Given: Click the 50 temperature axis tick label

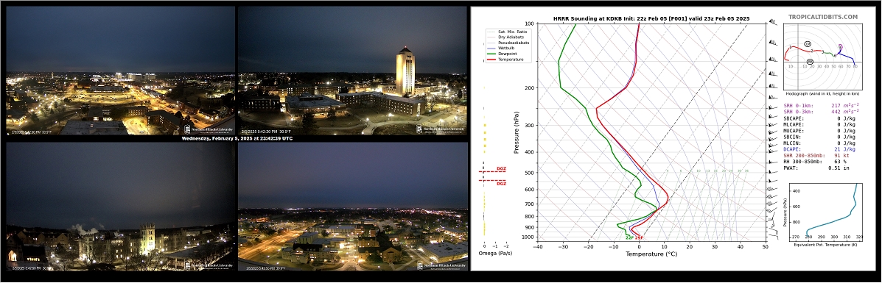Looking at the screenshot, I should point(766,246).
